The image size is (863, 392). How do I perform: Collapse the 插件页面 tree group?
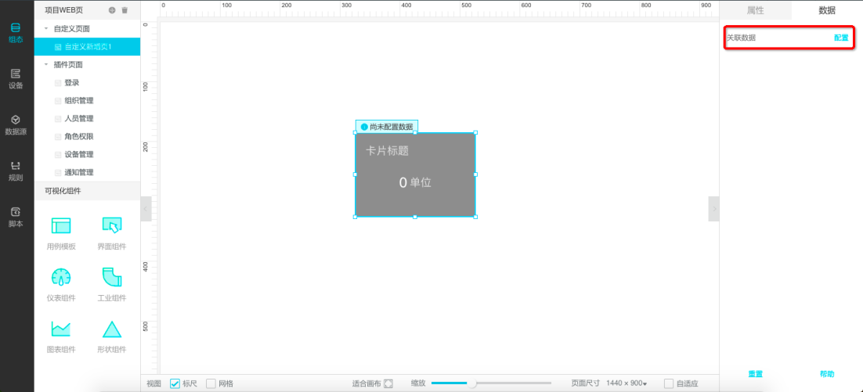(x=46, y=64)
